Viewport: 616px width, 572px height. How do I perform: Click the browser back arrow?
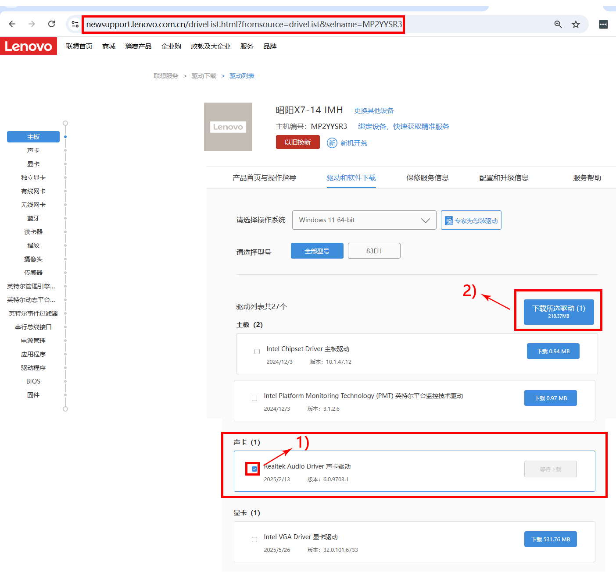pos(12,24)
